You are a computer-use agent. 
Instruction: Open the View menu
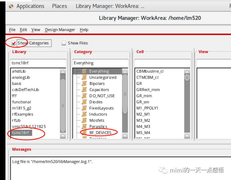[x=36, y=30]
